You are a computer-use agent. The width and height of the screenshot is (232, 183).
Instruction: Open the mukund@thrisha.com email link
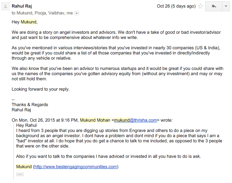135,120
